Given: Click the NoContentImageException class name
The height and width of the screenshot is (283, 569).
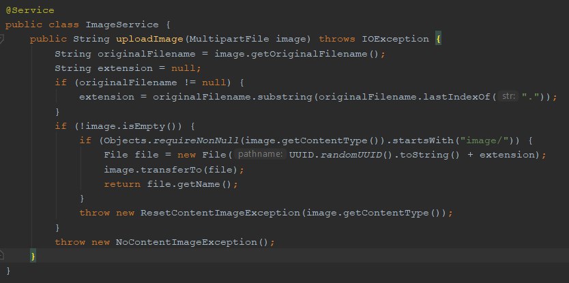Looking at the screenshot, I should pos(186,242).
